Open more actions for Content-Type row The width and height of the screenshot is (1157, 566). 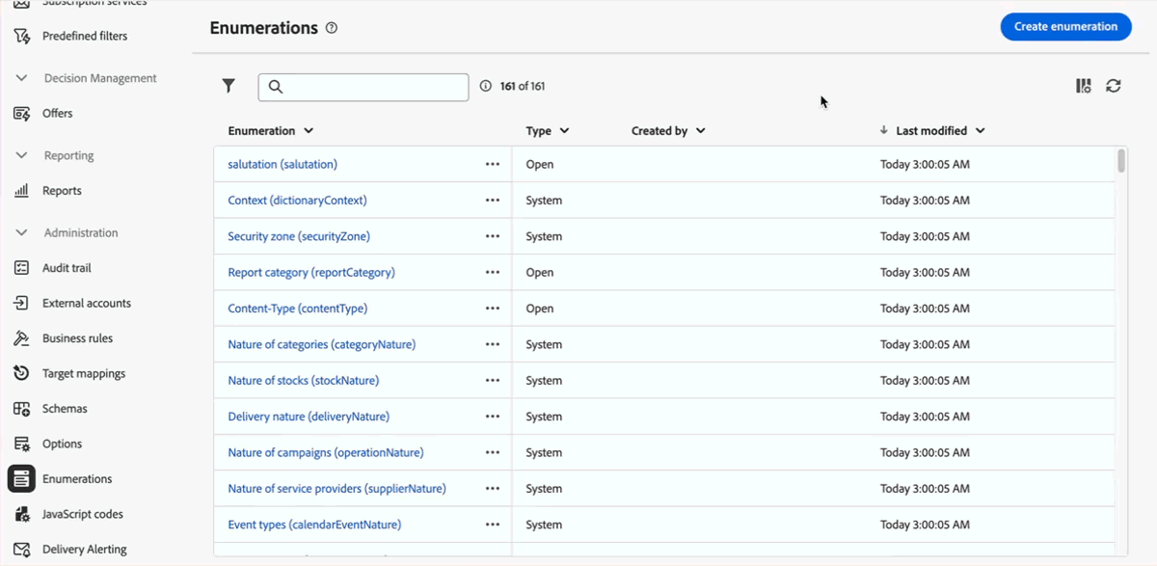click(x=493, y=309)
